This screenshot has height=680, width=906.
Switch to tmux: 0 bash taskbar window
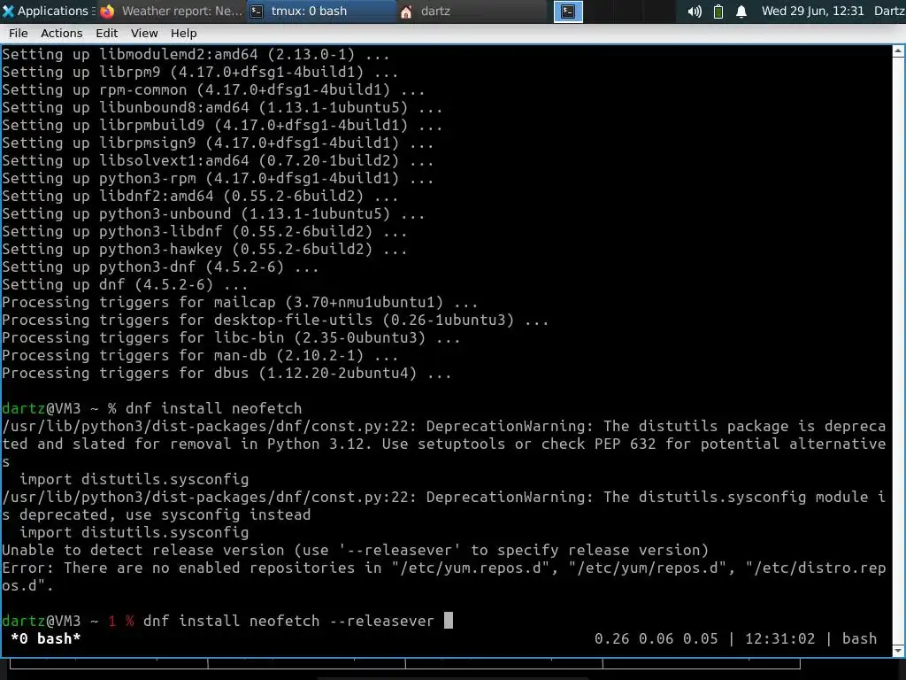click(321, 11)
